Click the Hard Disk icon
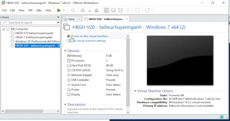Image resolution: width=230 pixels, height=121 pixels. click(69, 65)
